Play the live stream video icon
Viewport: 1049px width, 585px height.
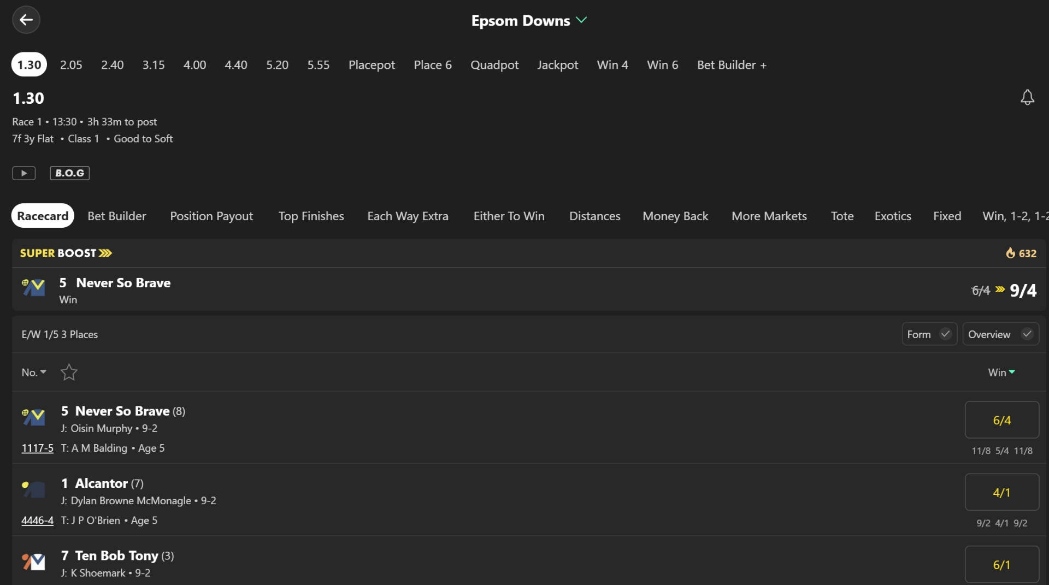coord(24,173)
